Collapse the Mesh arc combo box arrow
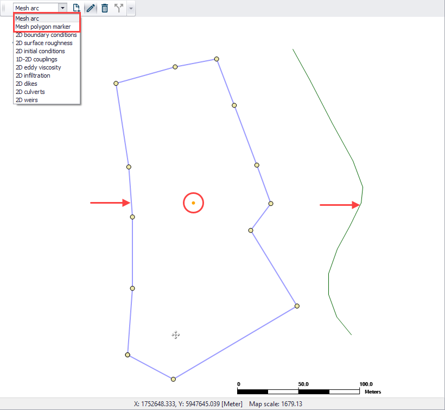This screenshot has width=445, height=410. pyautogui.click(x=63, y=8)
